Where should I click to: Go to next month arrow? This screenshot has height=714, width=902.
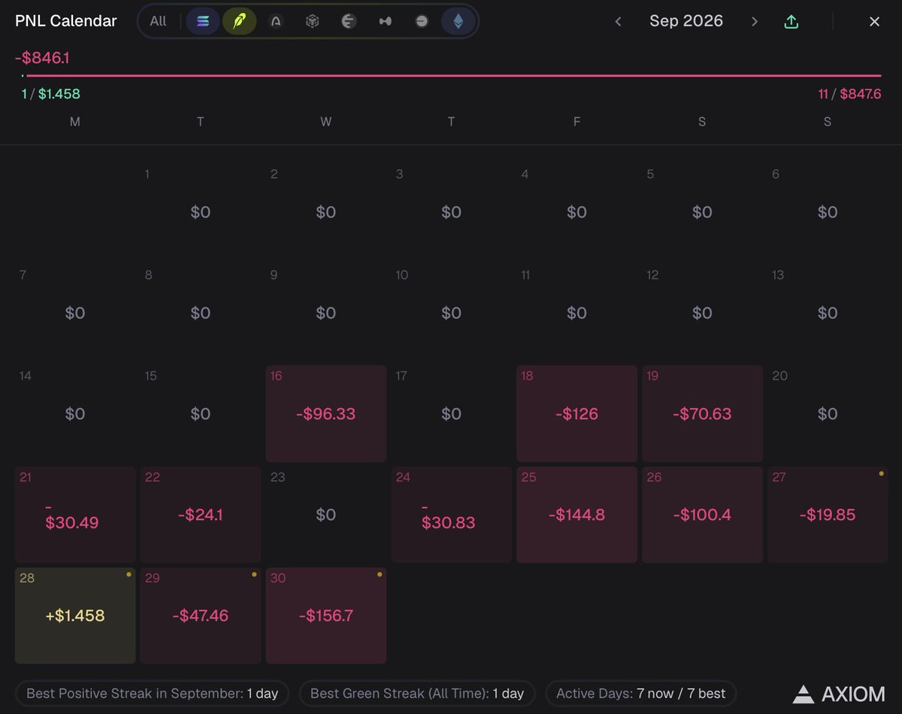(x=754, y=22)
